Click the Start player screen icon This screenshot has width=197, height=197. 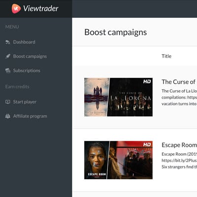tap(8, 102)
